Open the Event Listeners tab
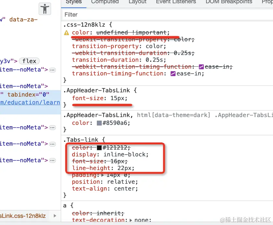This screenshot has width=273, height=225. (176, 2)
